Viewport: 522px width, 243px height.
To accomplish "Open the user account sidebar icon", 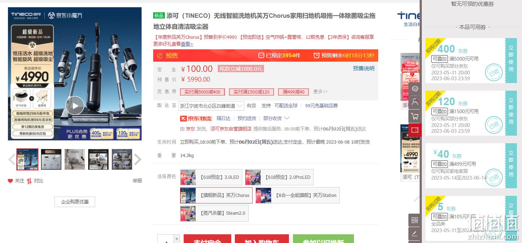I will (x=415, y=103).
